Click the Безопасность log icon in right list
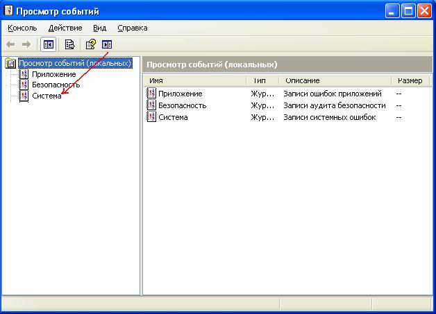This screenshot has height=314, width=436. 152,105
